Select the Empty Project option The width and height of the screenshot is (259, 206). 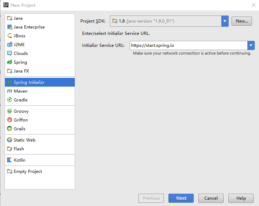[27, 171]
